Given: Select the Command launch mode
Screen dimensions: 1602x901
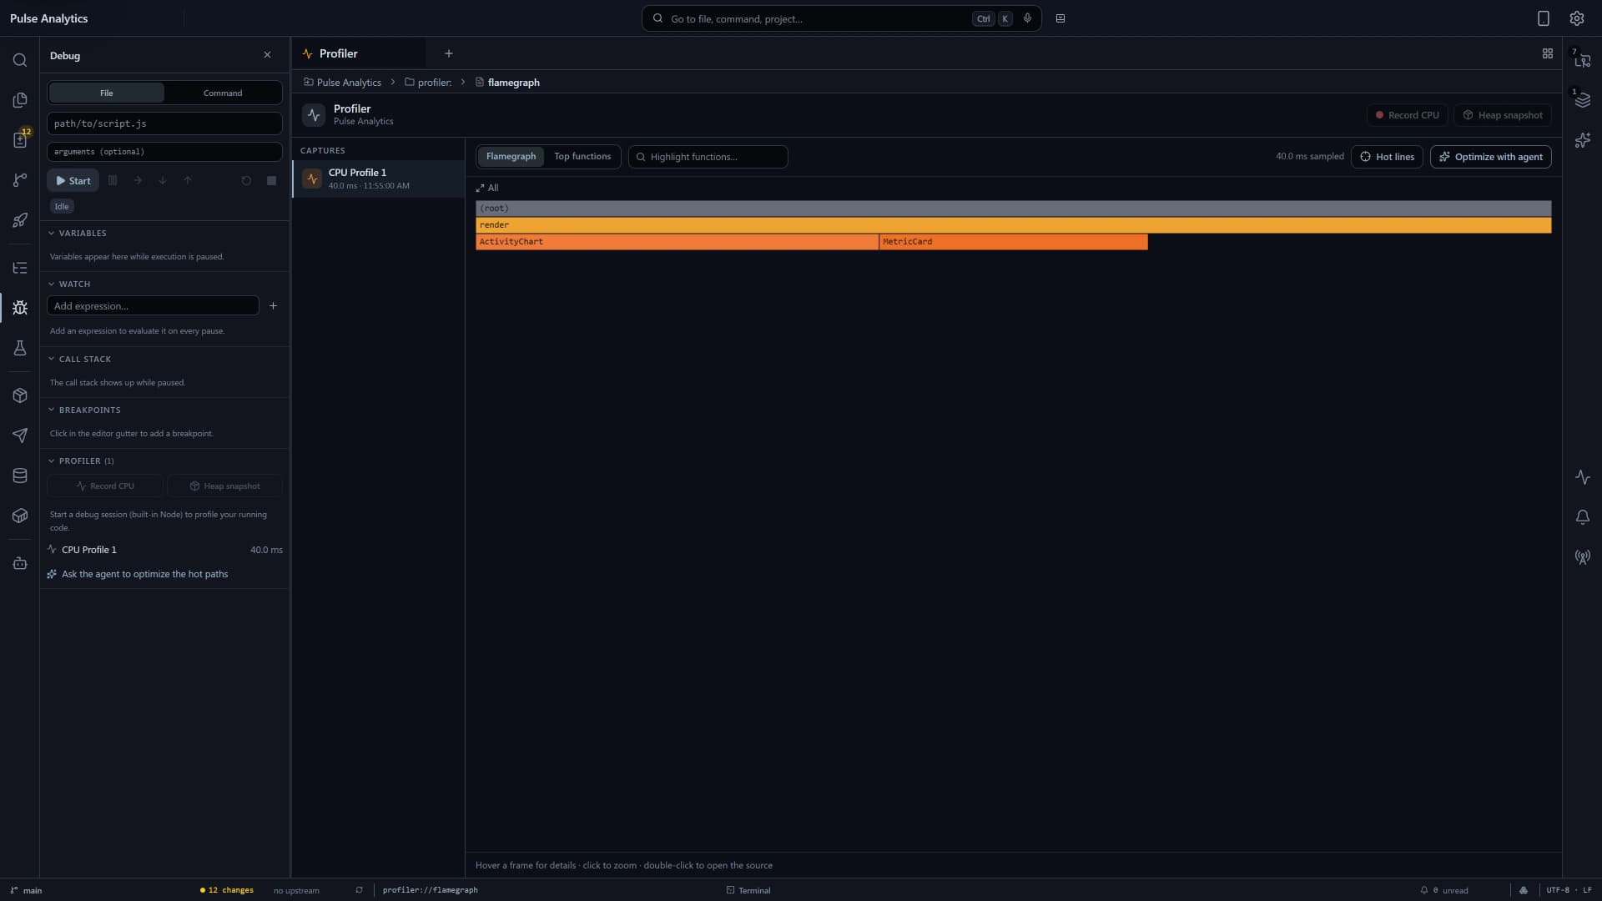Looking at the screenshot, I should pyautogui.click(x=223, y=93).
